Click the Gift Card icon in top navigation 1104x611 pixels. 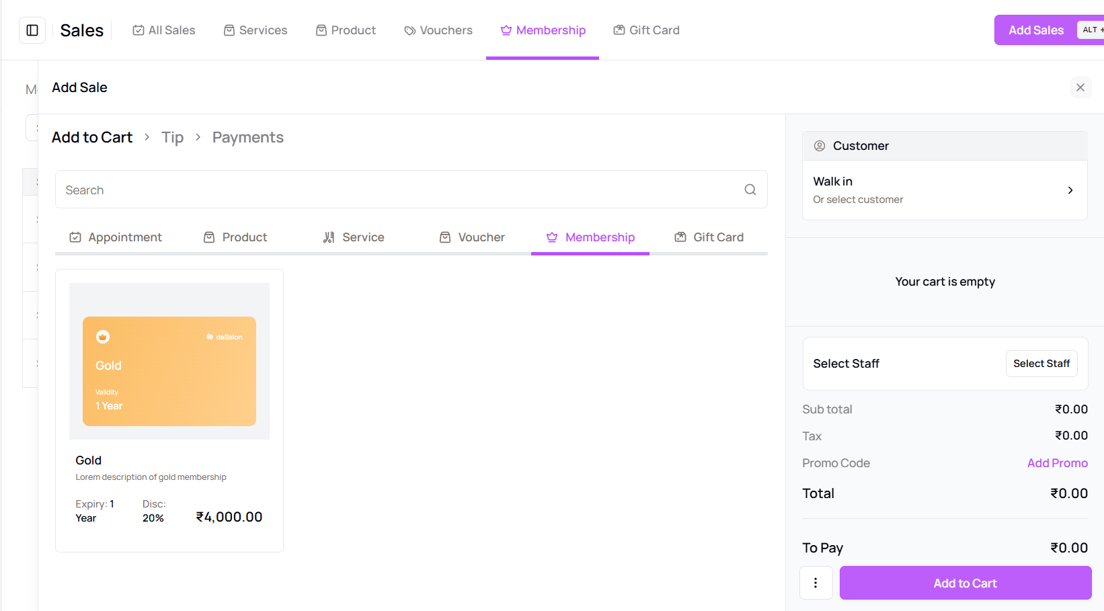click(619, 30)
